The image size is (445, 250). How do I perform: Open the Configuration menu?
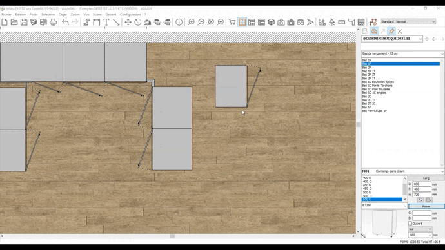[130, 14]
